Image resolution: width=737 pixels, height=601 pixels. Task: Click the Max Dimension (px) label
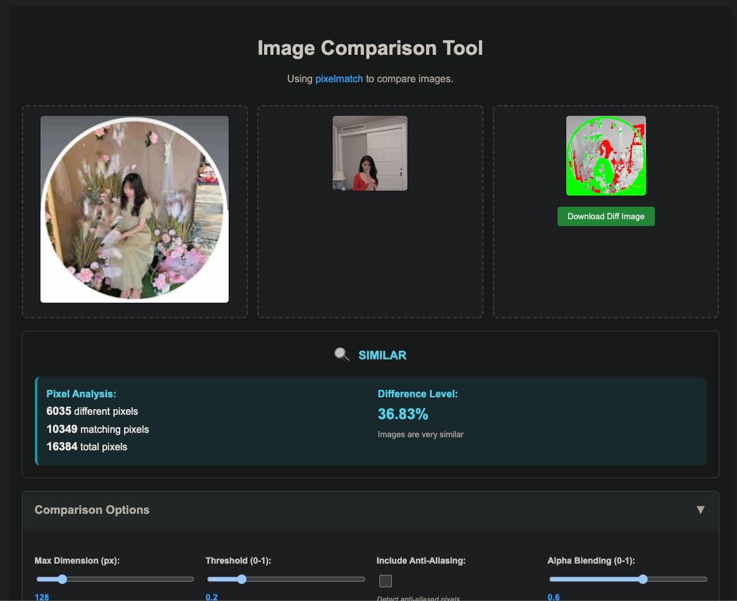pos(77,561)
